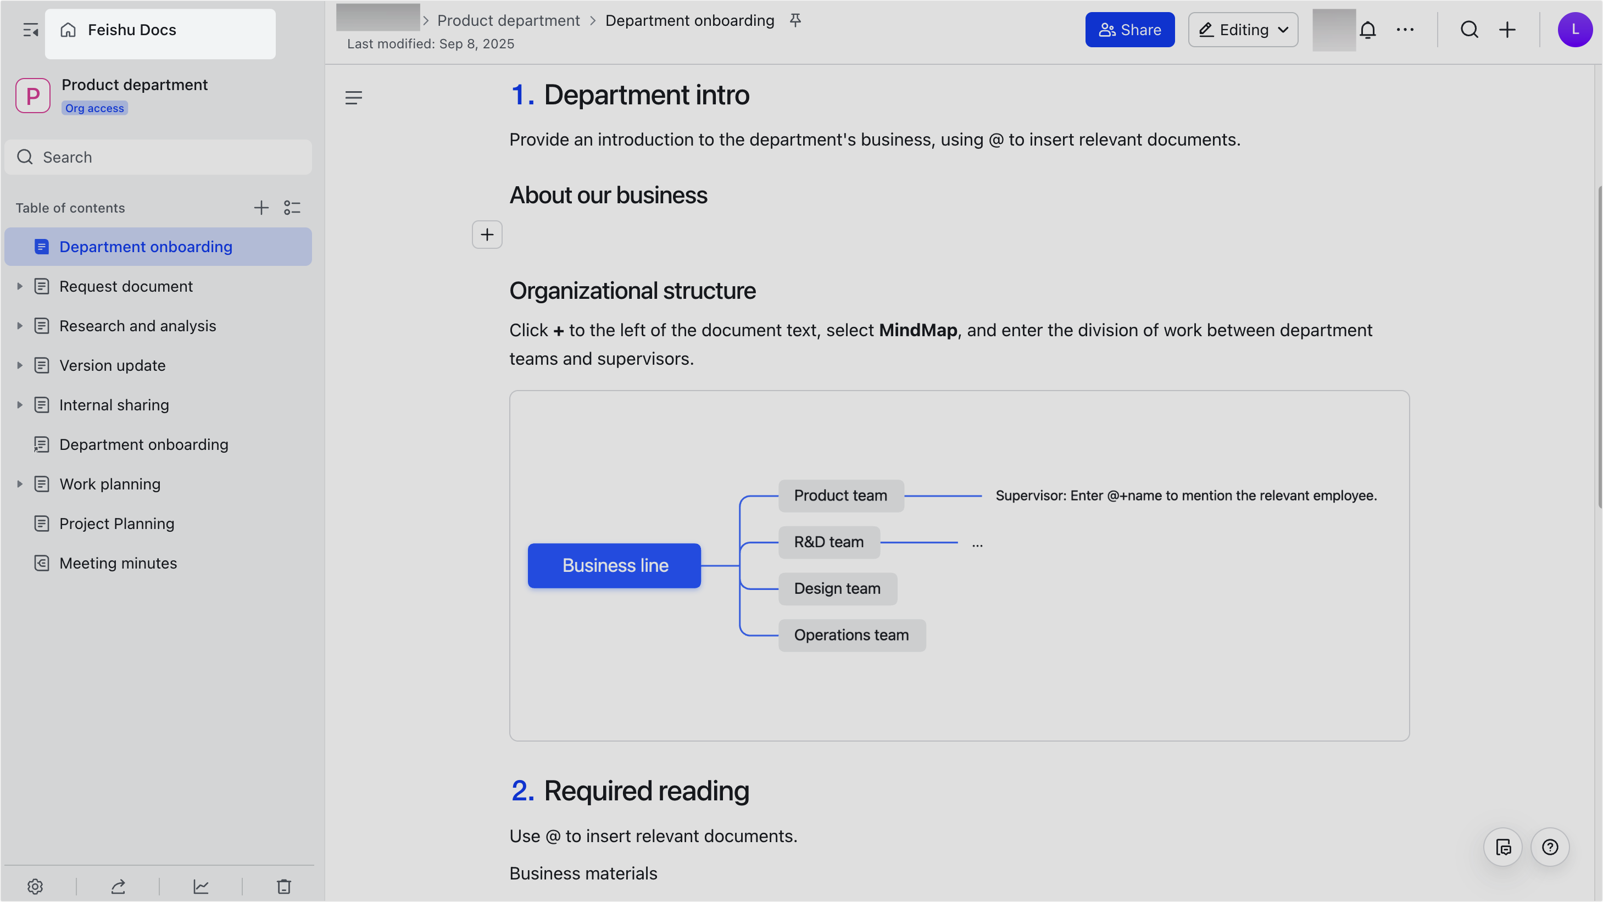Select the highlighted Department onboarding page
Viewport: 1603px width, 902px height.
[x=158, y=247]
